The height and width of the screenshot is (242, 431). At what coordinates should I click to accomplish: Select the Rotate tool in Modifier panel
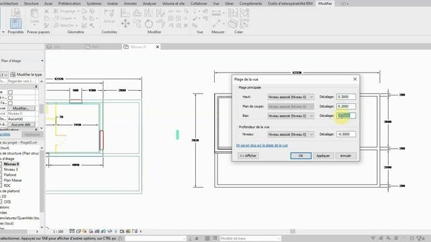click(149, 24)
